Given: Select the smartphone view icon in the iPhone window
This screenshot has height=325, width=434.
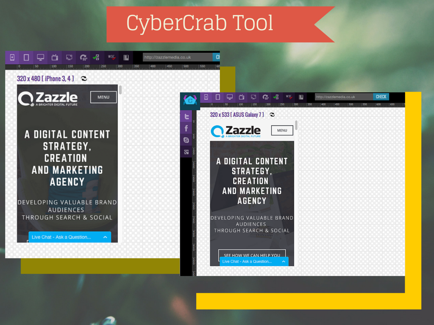Looking at the screenshot, I should (x=12, y=58).
